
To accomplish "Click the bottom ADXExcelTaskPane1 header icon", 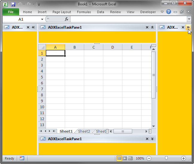I will [x=43, y=139].
